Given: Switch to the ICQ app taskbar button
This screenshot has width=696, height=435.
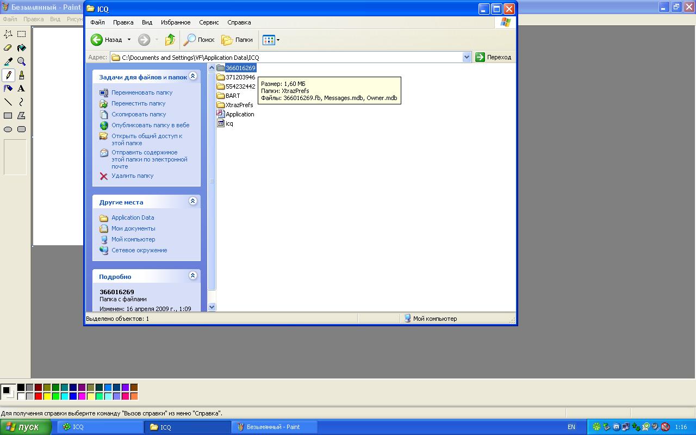Looking at the screenshot, I should (101, 427).
